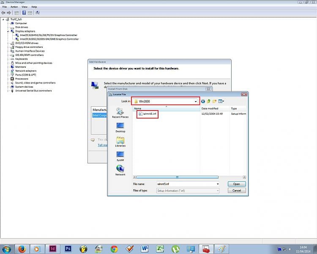Click the Back arrow in Device Manager toolbar
This screenshot has height=254, width=317.
3,13
